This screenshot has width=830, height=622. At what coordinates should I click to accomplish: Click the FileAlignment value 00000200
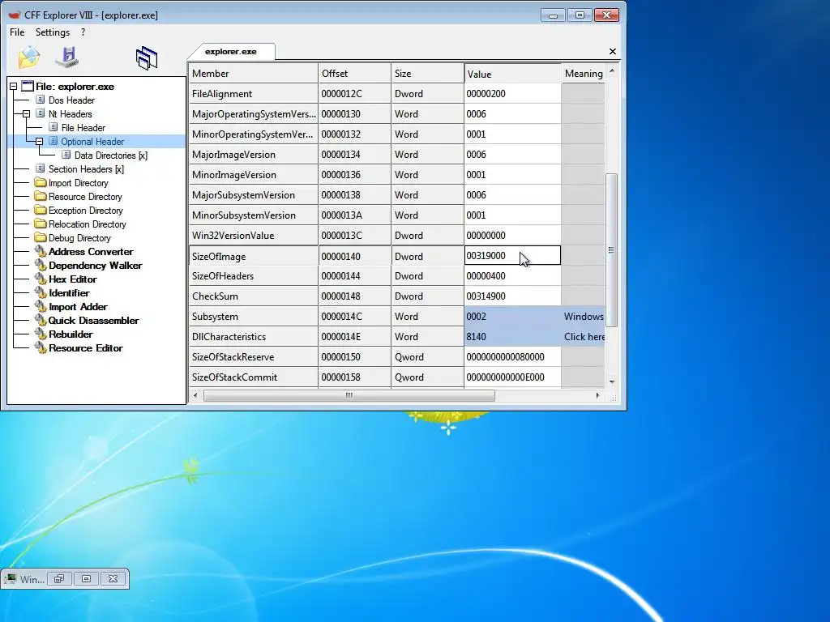(512, 94)
